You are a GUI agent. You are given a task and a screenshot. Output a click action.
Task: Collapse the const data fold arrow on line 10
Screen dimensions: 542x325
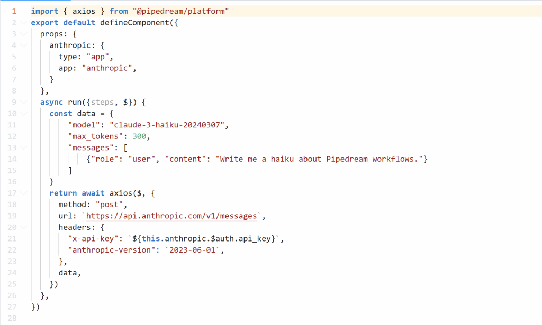coord(23,114)
